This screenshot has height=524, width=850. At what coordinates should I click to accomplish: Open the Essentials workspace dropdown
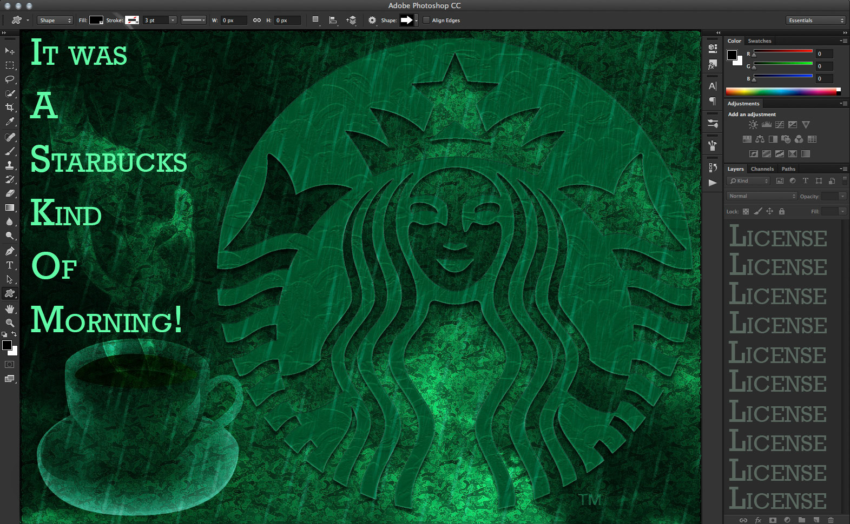tap(815, 21)
